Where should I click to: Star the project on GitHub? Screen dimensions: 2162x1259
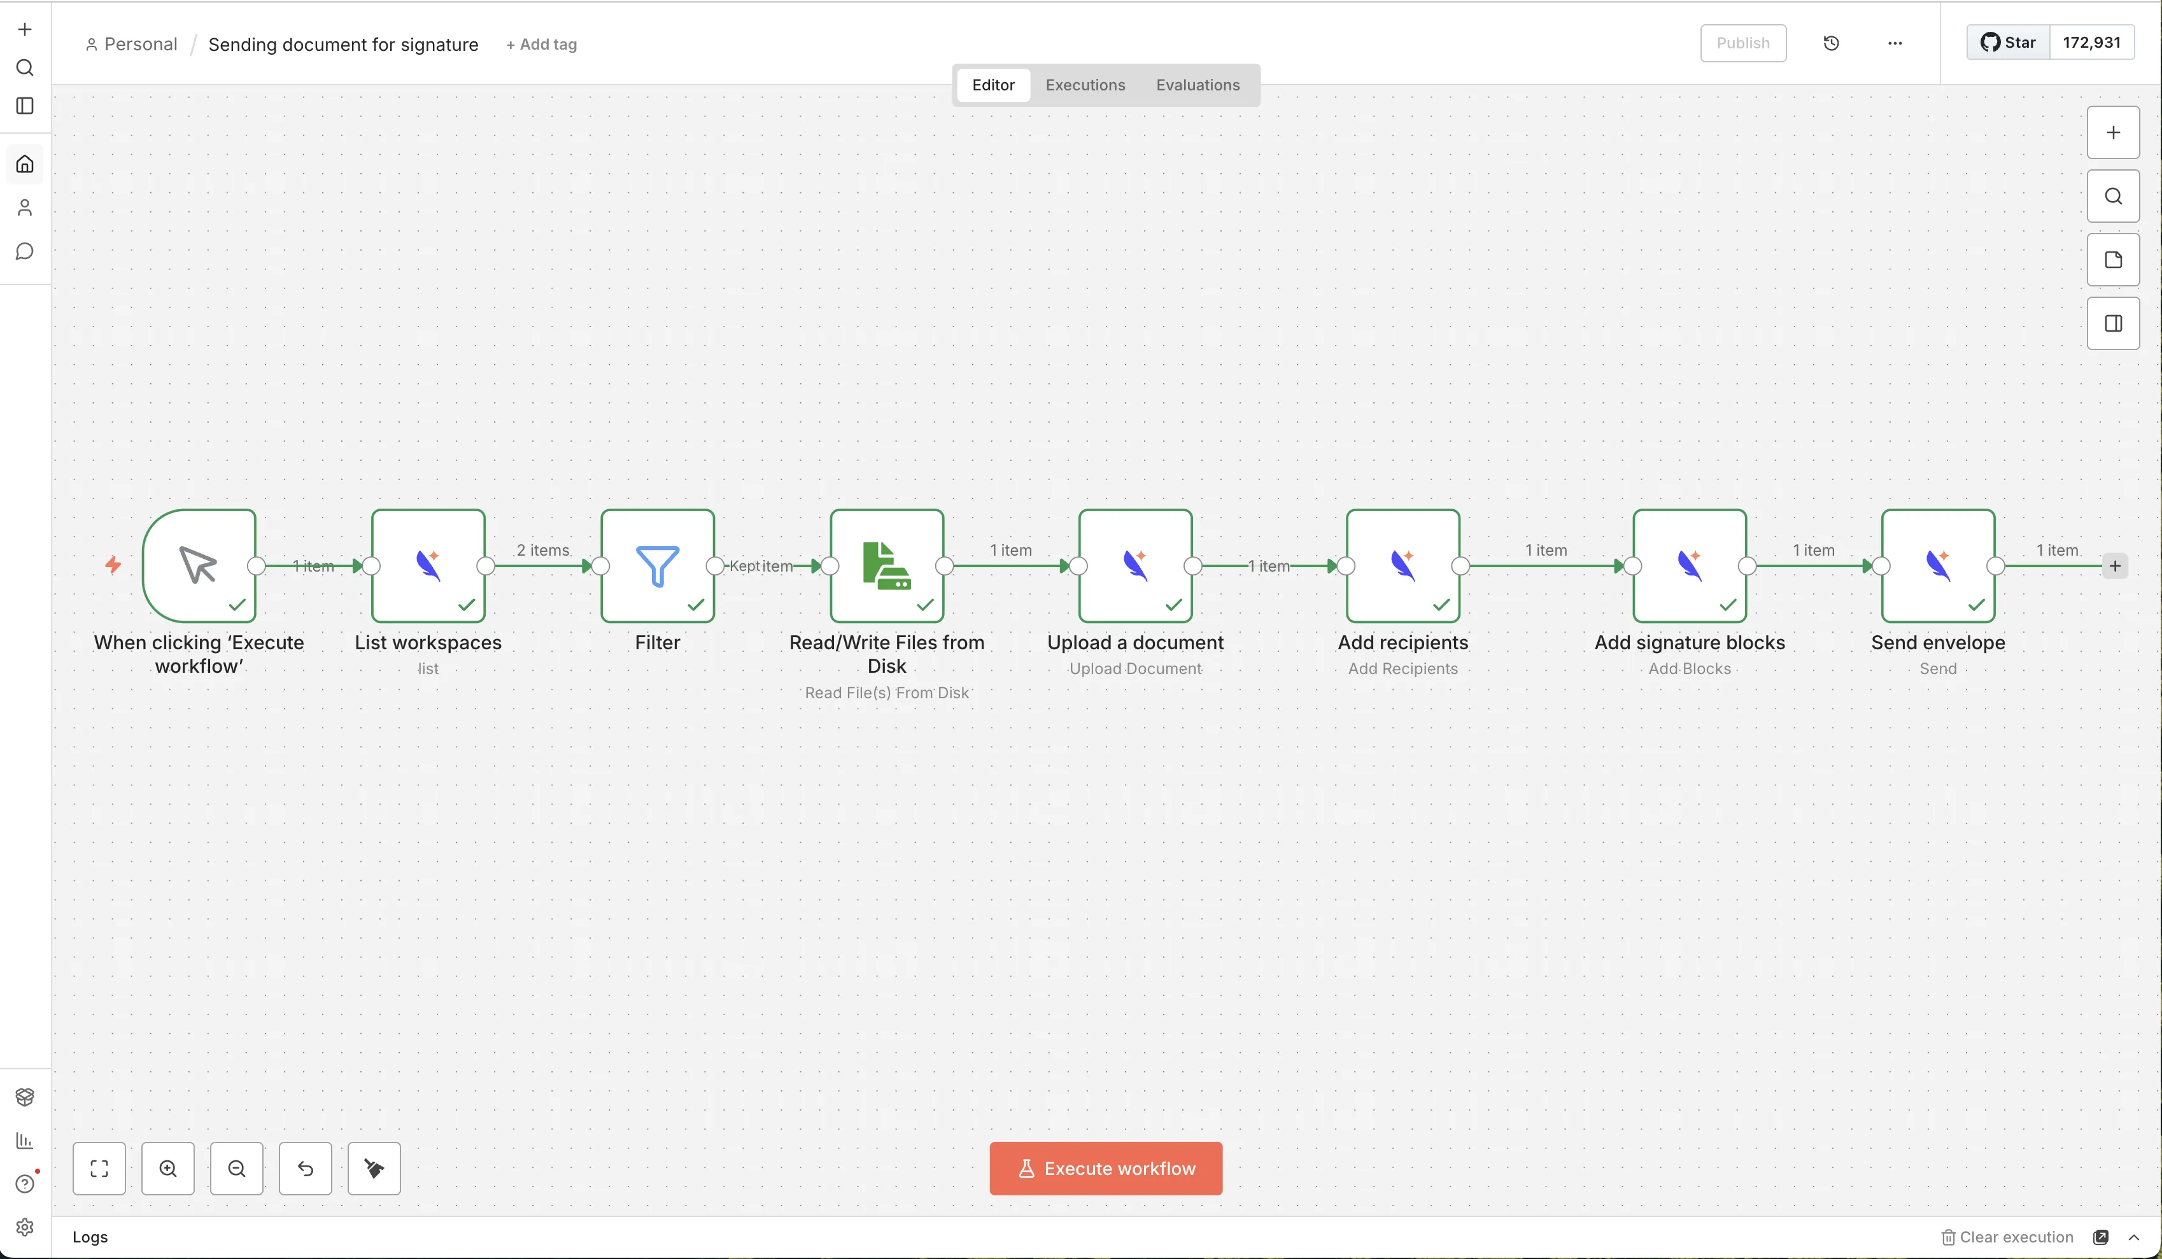(x=2007, y=41)
